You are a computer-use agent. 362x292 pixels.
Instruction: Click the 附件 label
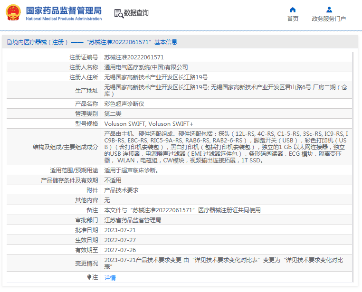pyautogui.click(x=92, y=190)
